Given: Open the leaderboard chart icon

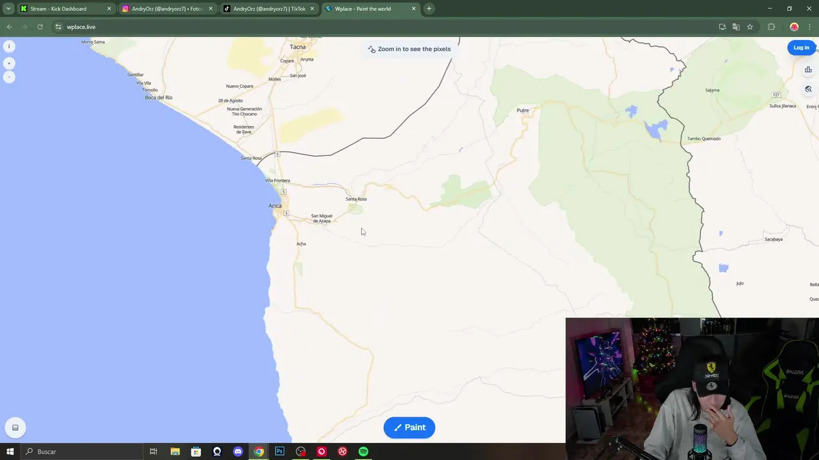Looking at the screenshot, I should (808, 70).
